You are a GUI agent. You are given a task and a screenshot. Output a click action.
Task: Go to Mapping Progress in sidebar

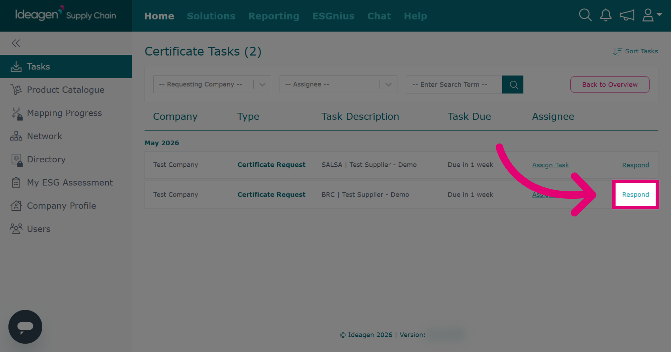pos(66,113)
